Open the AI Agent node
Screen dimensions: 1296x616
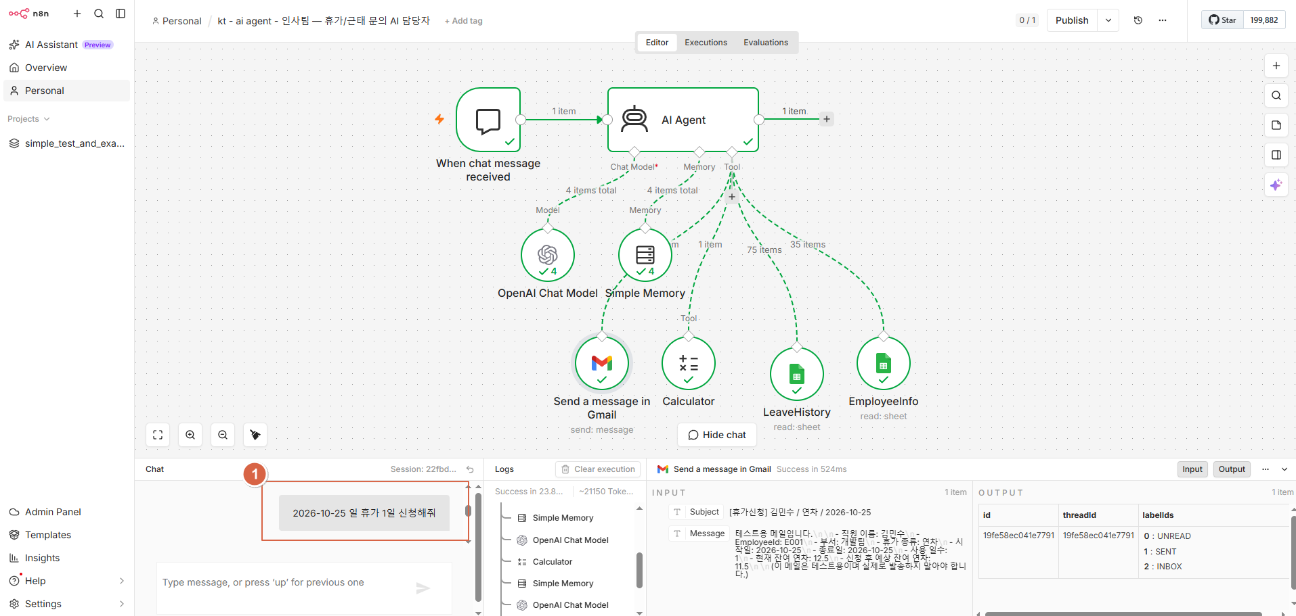tap(683, 120)
